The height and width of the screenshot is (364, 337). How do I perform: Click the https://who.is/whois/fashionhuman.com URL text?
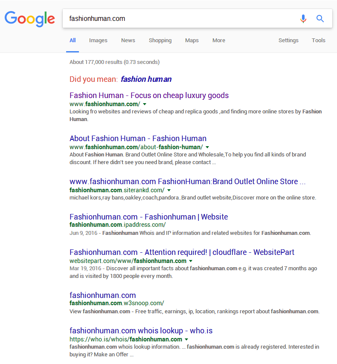tap(126, 339)
